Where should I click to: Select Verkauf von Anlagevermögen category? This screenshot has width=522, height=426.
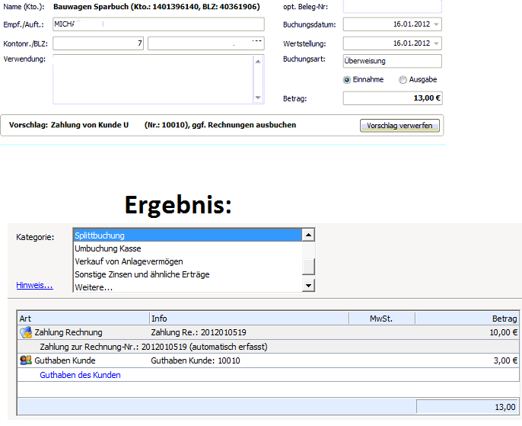coord(187,261)
